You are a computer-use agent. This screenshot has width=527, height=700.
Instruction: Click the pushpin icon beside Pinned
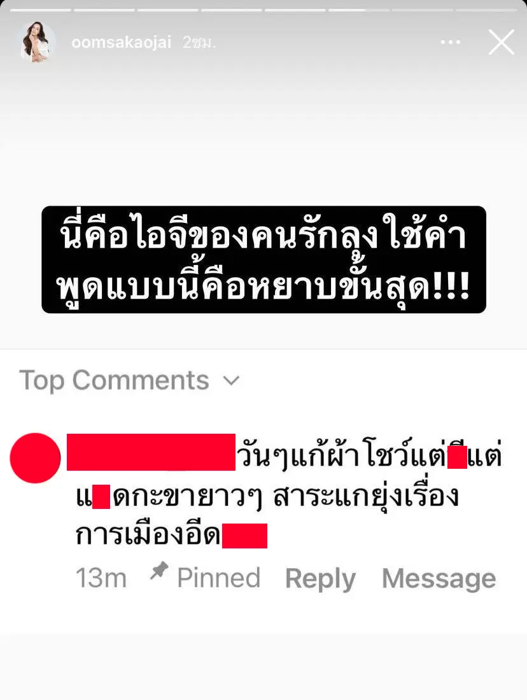click(x=159, y=571)
